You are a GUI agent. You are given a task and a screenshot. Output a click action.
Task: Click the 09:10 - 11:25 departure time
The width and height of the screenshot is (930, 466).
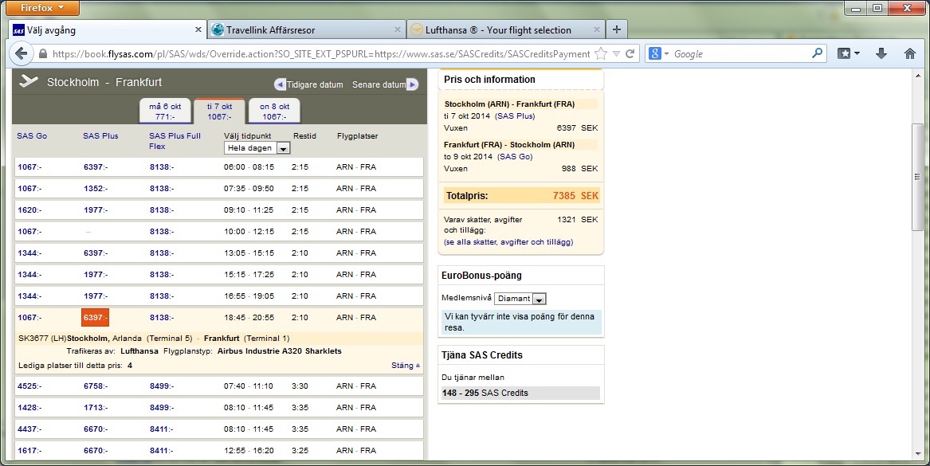pos(249,210)
